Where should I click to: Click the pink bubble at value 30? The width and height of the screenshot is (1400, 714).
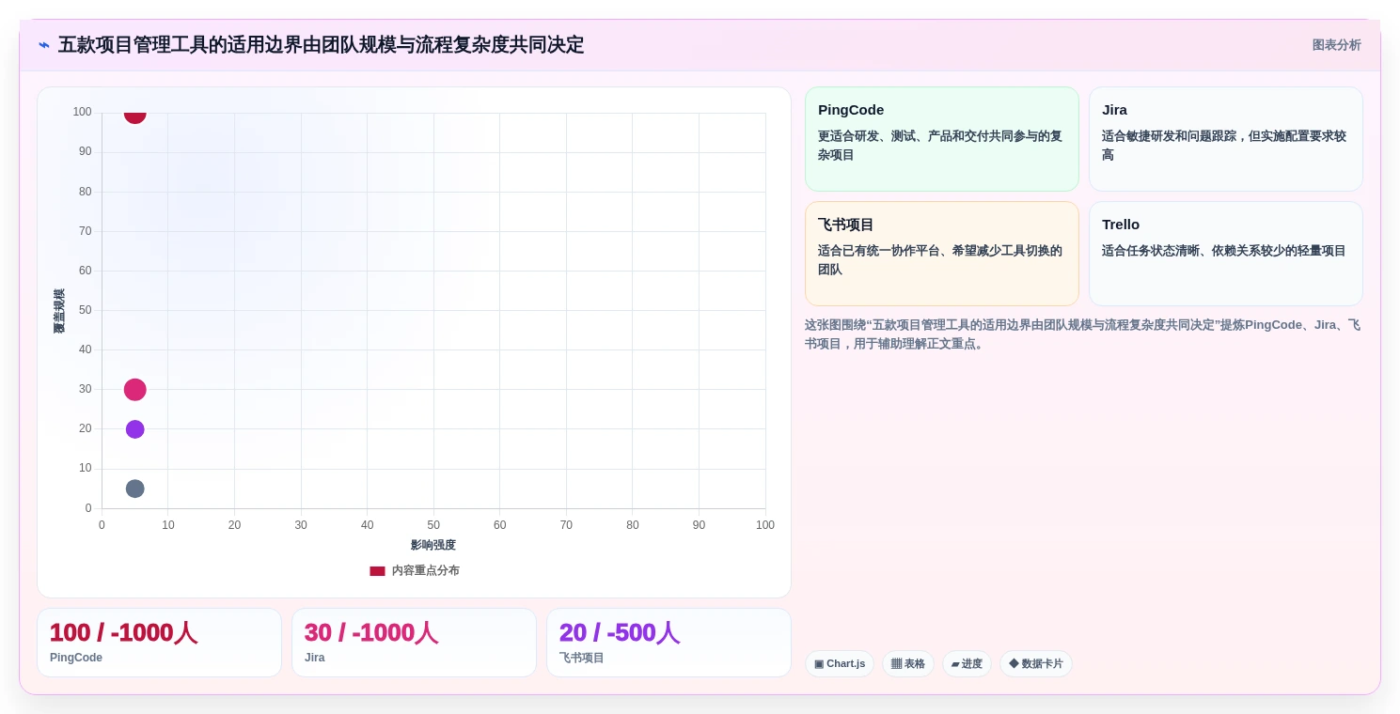tap(135, 390)
